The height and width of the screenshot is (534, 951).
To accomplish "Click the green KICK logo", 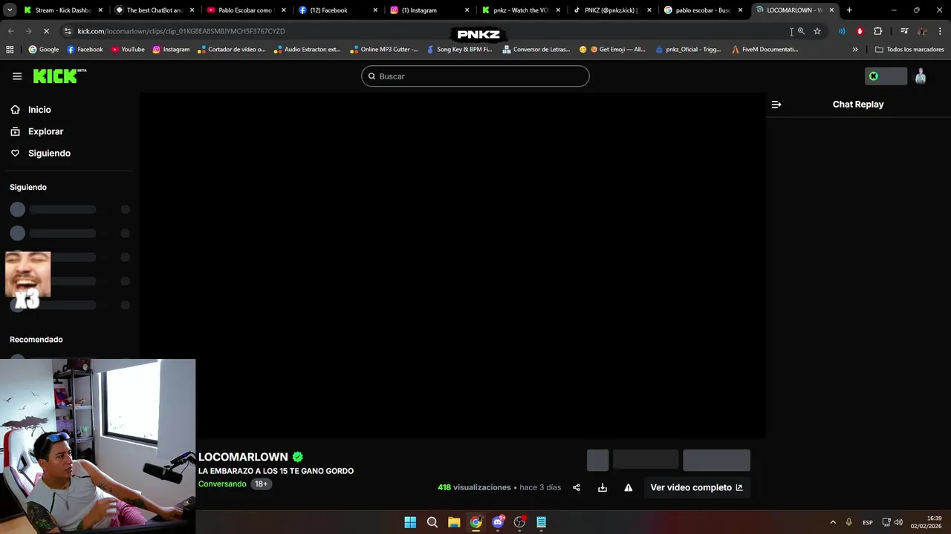I will pyautogui.click(x=59, y=76).
